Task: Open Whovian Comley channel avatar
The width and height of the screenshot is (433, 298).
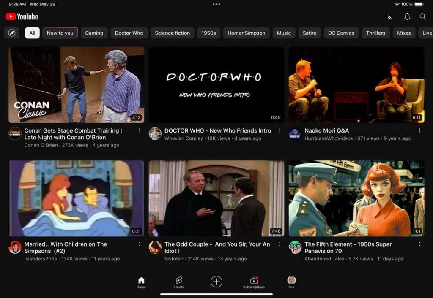Action: 155,134
